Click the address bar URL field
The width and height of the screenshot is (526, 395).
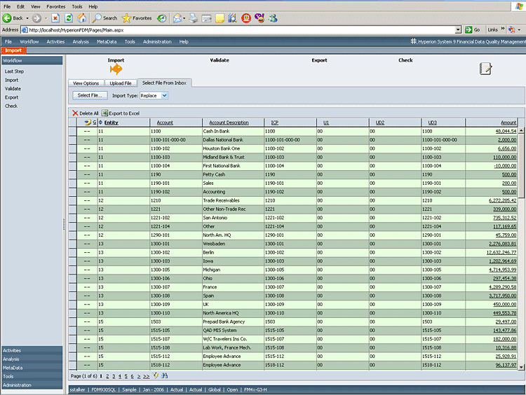238,30
